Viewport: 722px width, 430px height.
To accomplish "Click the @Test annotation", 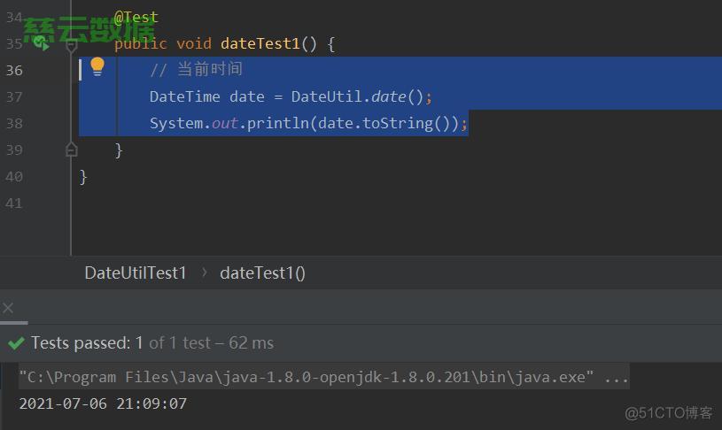I will (136, 17).
